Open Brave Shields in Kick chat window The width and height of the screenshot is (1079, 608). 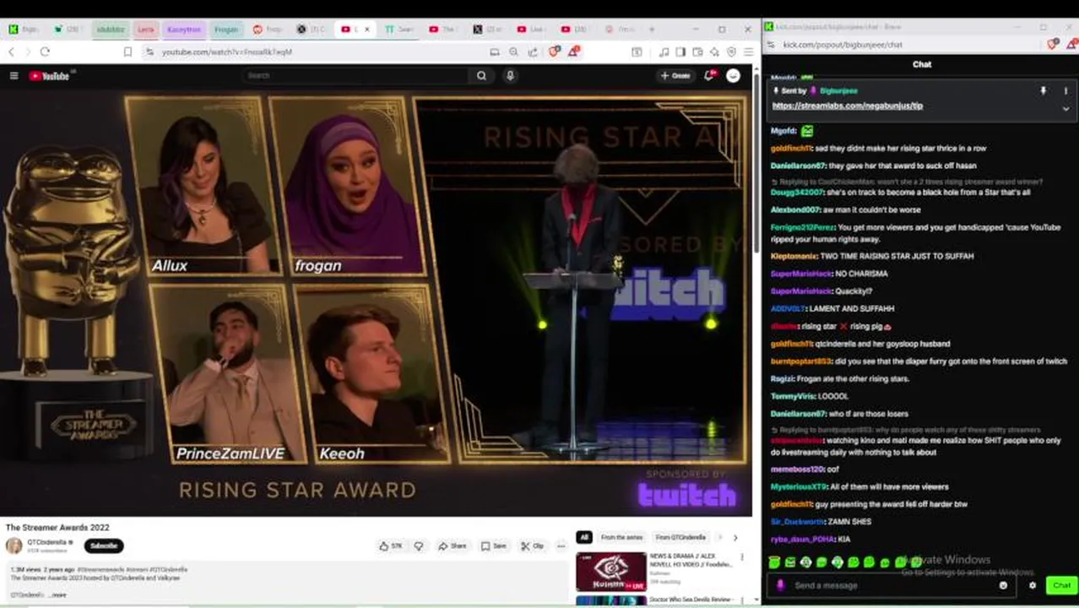pos(1052,45)
